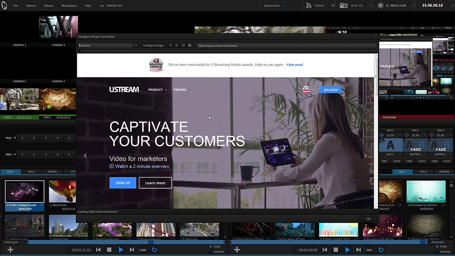Select PGM row source 1
Viewport: 455px width, 256px height.
pyautogui.click(x=22, y=138)
